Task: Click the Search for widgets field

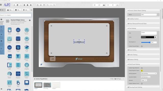Action: [15, 15]
